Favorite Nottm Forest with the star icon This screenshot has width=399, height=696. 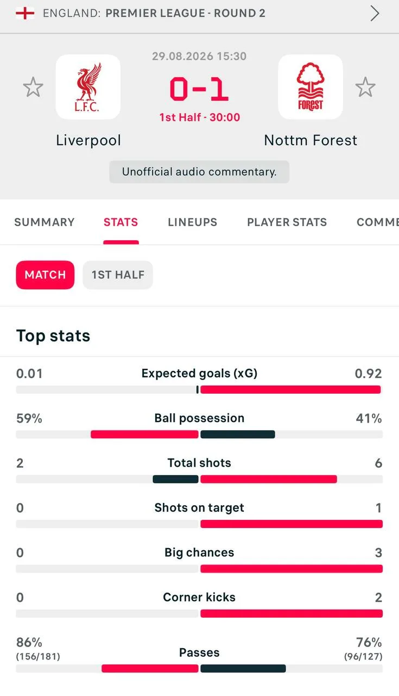(365, 87)
